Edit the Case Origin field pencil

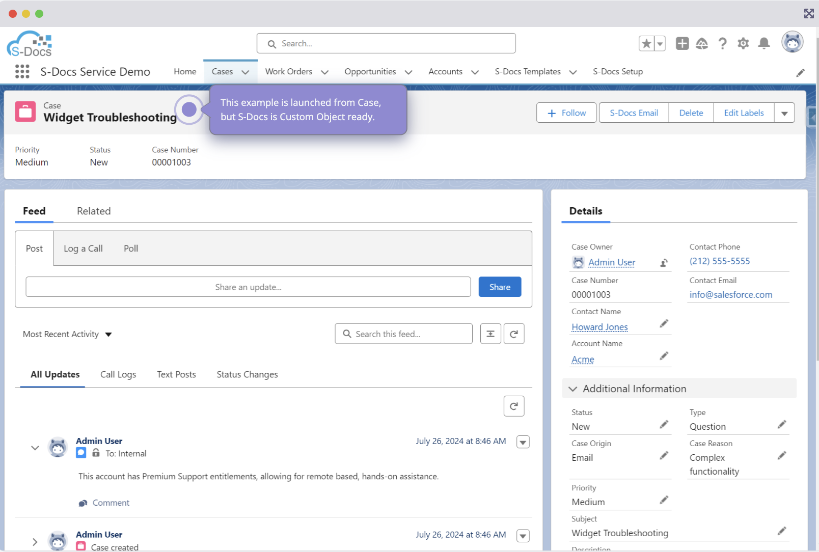[x=664, y=455]
